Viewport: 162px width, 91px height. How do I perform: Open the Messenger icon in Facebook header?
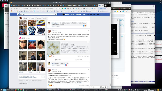[91, 14]
